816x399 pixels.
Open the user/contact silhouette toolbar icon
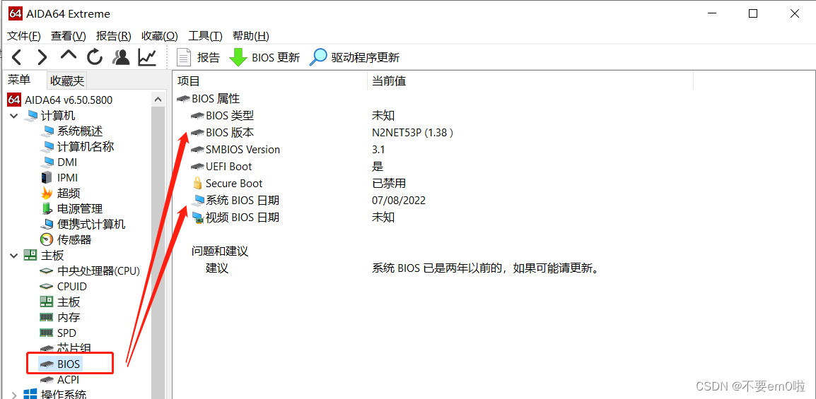tap(121, 56)
